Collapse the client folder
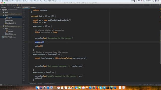The height and width of the screenshot is (90, 161). tap(2, 11)
